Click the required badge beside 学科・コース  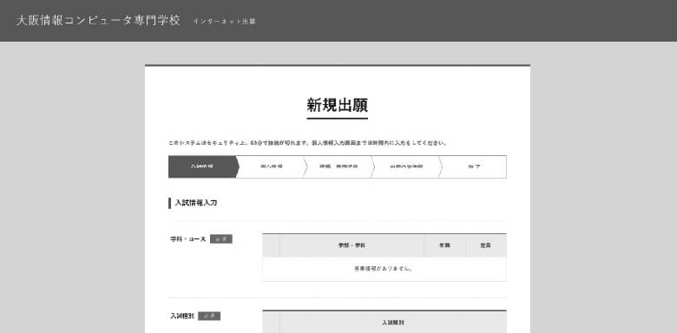pos(221,239)
